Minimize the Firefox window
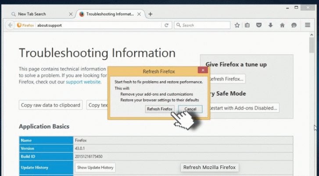The width and height of the screenshot is (319, 176). coord(287,8)
